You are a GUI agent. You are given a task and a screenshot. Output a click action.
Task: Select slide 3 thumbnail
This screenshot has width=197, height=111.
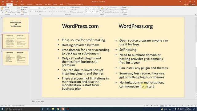(x=16, y=58)
